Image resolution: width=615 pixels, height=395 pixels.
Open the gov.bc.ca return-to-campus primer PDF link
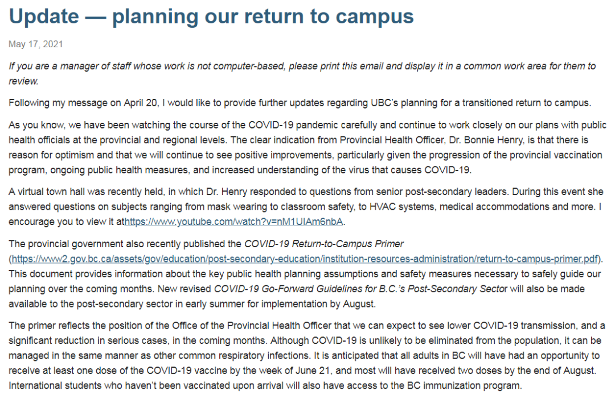[305, 259]
